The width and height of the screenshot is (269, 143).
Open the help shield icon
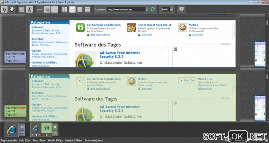[x=181, y=9]
